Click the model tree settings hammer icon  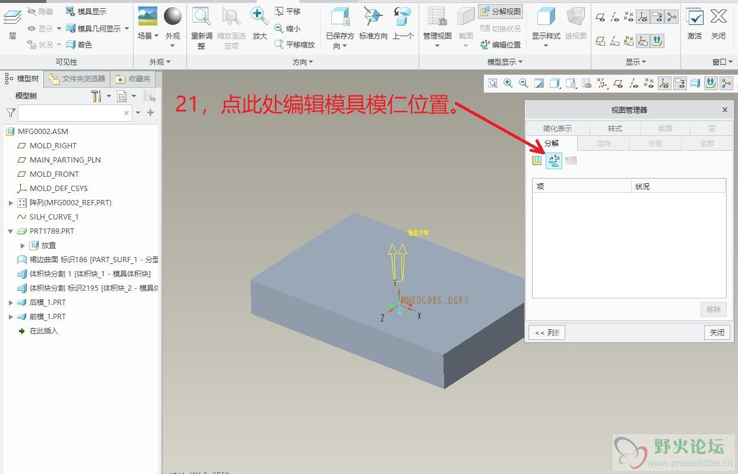97,96
